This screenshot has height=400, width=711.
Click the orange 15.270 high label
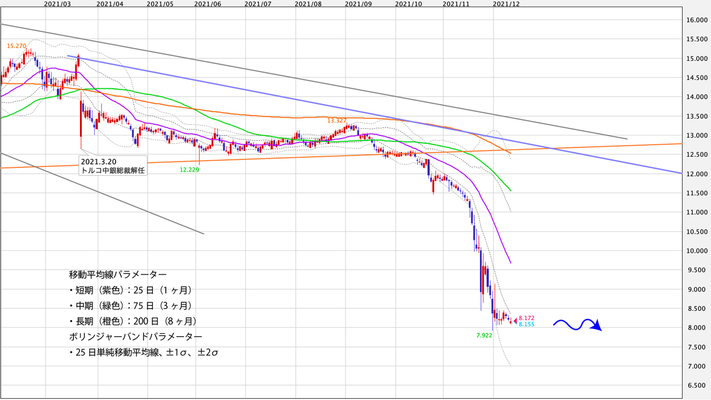coord(15,46)
